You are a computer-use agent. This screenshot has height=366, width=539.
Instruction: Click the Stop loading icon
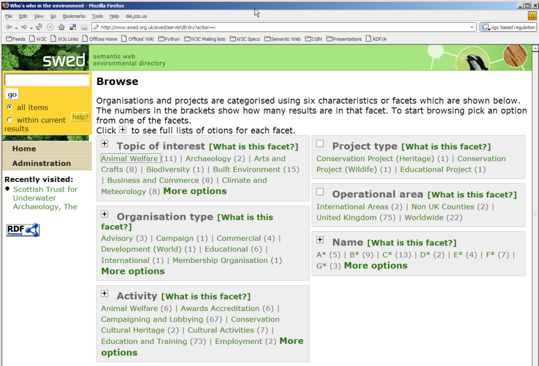(50, 27)
